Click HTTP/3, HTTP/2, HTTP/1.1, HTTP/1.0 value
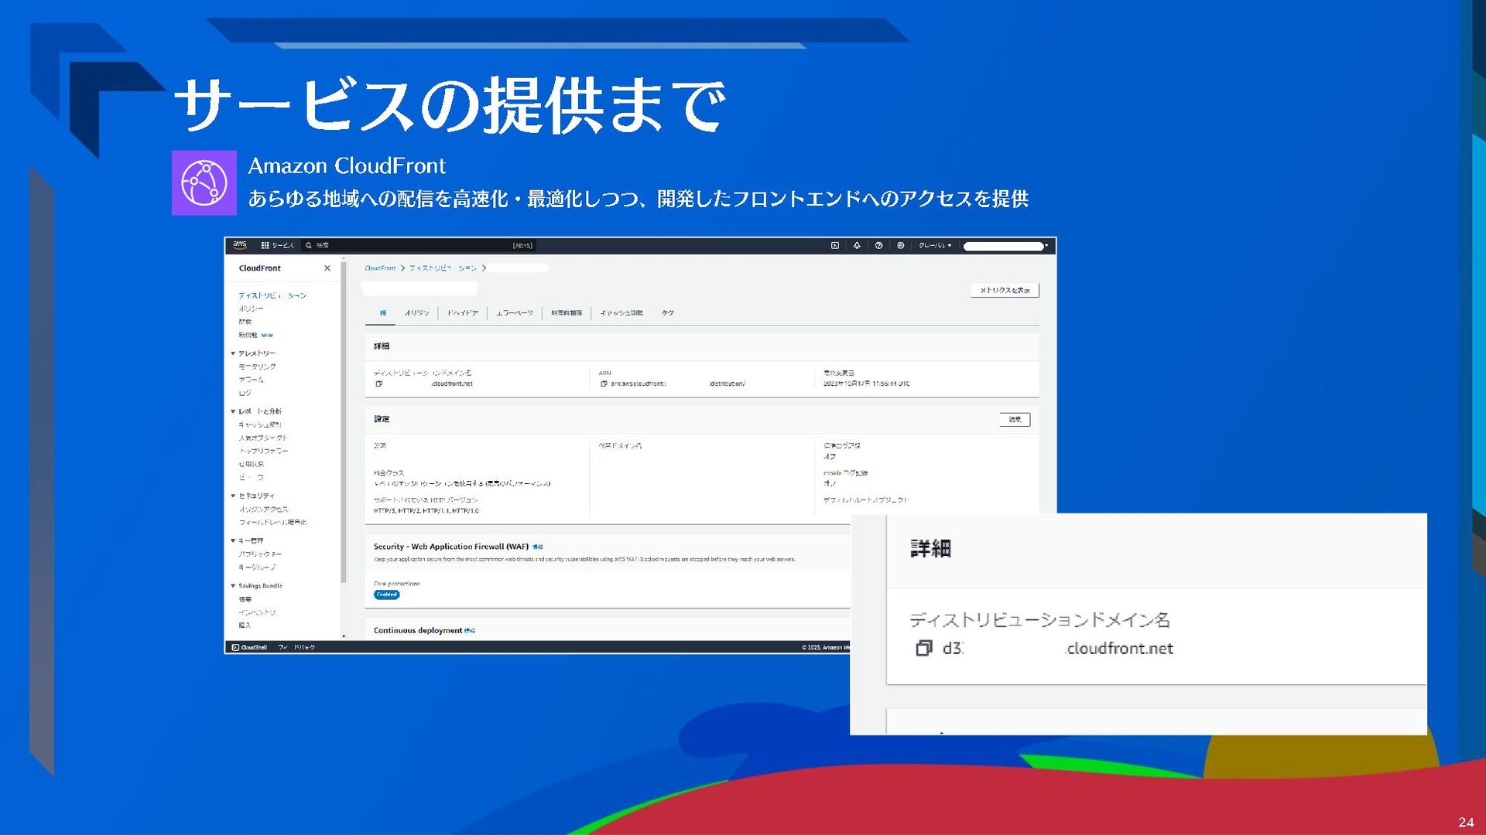 click(426, 510)
